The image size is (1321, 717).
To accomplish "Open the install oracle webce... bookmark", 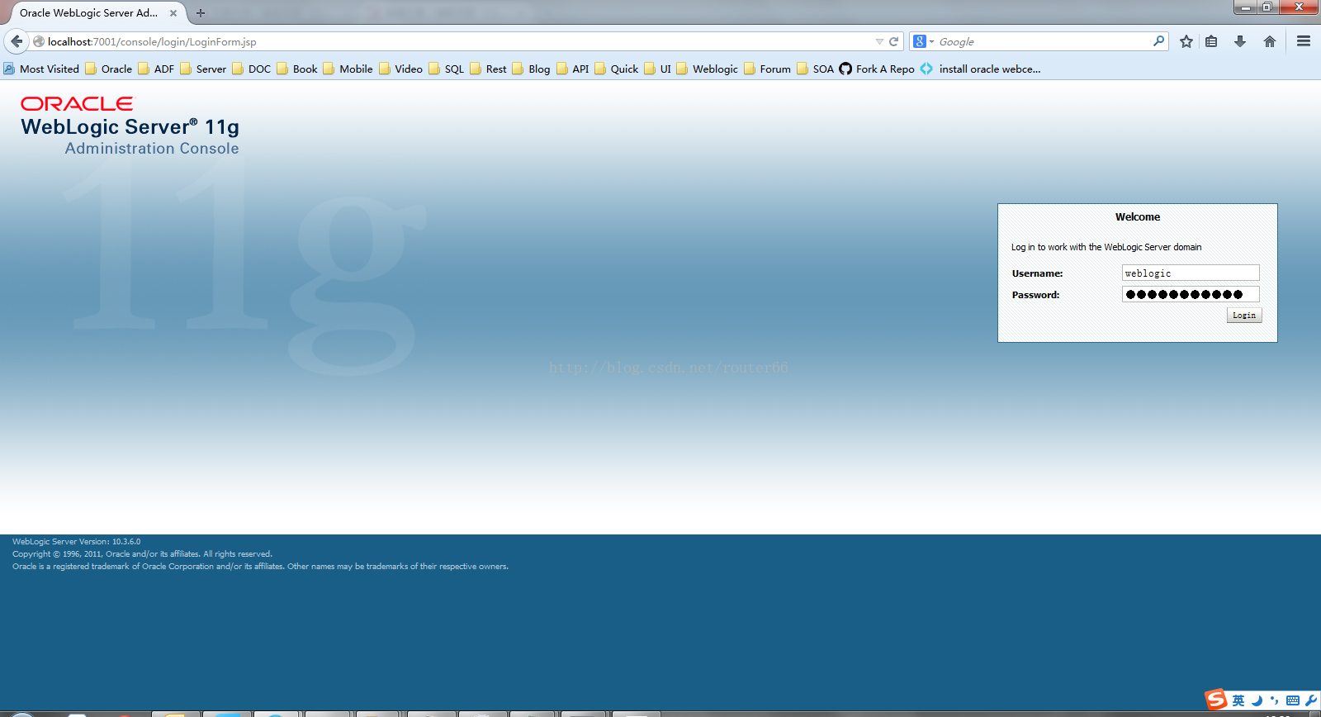I will [x=981, y=69].
